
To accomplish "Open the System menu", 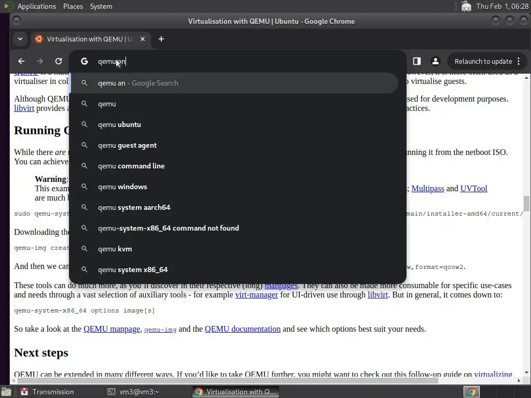I will click(101, 6).
